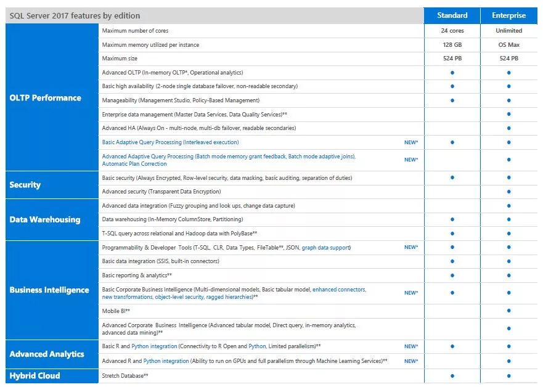Screen dimensions: 543x387
Task: Click the Manageability row text
Action: [x=181, y=100]
